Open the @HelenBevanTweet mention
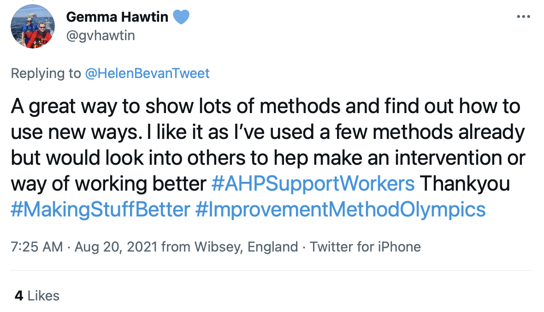 coord(147,73)
